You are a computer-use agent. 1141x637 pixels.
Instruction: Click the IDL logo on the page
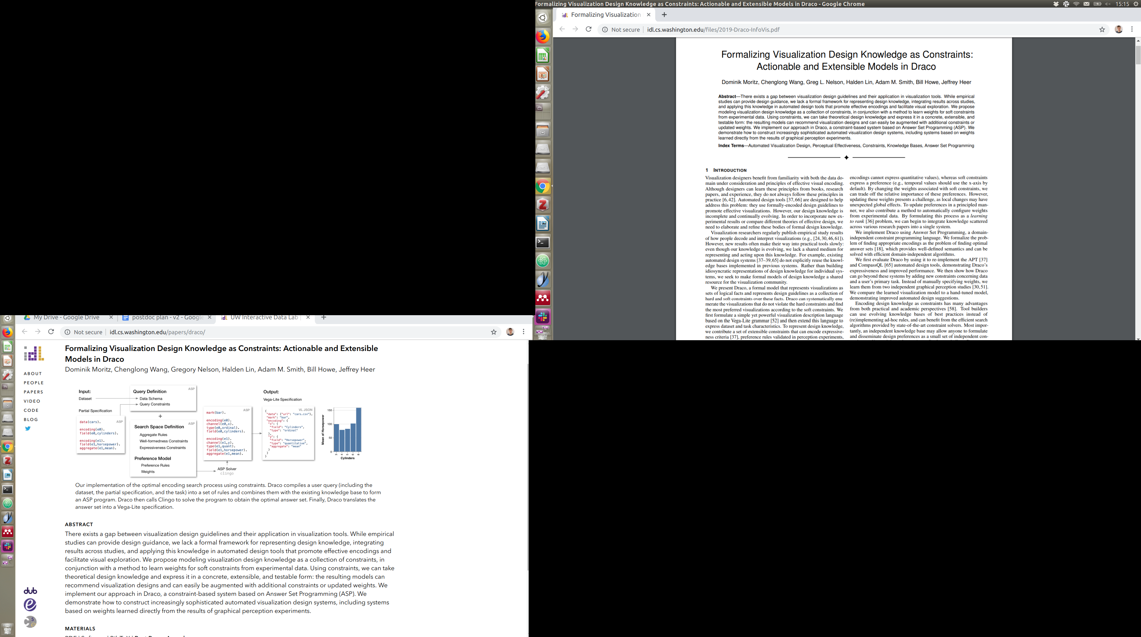(34, 353)
